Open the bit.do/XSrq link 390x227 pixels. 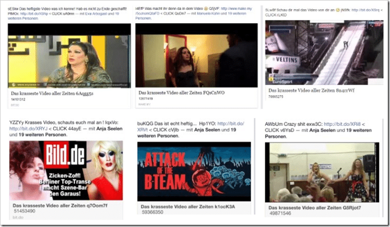(366, 10)
